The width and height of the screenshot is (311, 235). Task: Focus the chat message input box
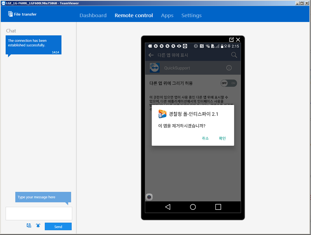(x=39, y=213)
